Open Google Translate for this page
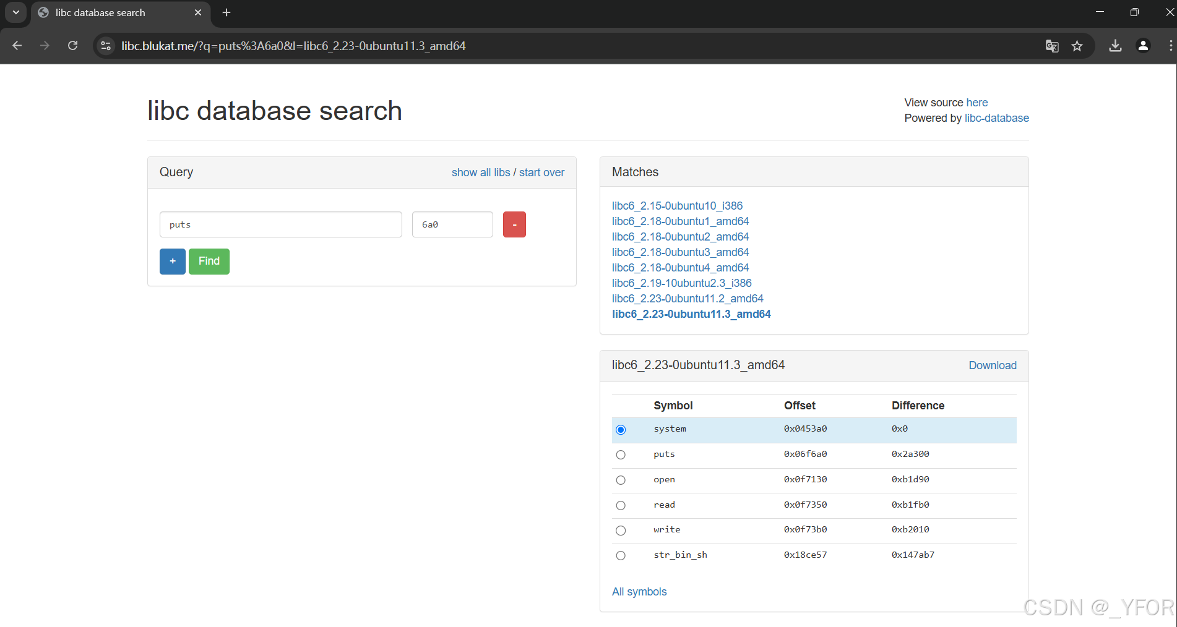1177x627 pixels. (1051, 46)
